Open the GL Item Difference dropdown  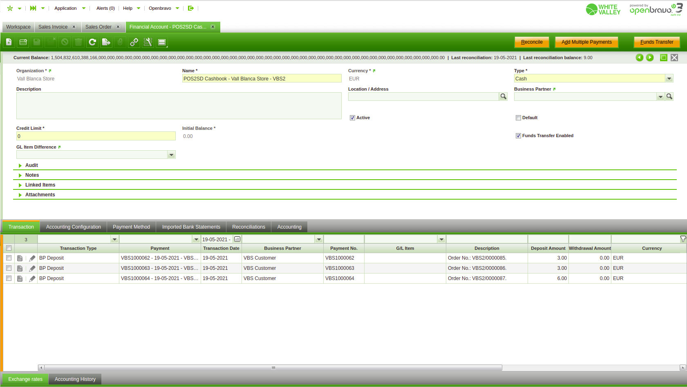pos(171,155)
